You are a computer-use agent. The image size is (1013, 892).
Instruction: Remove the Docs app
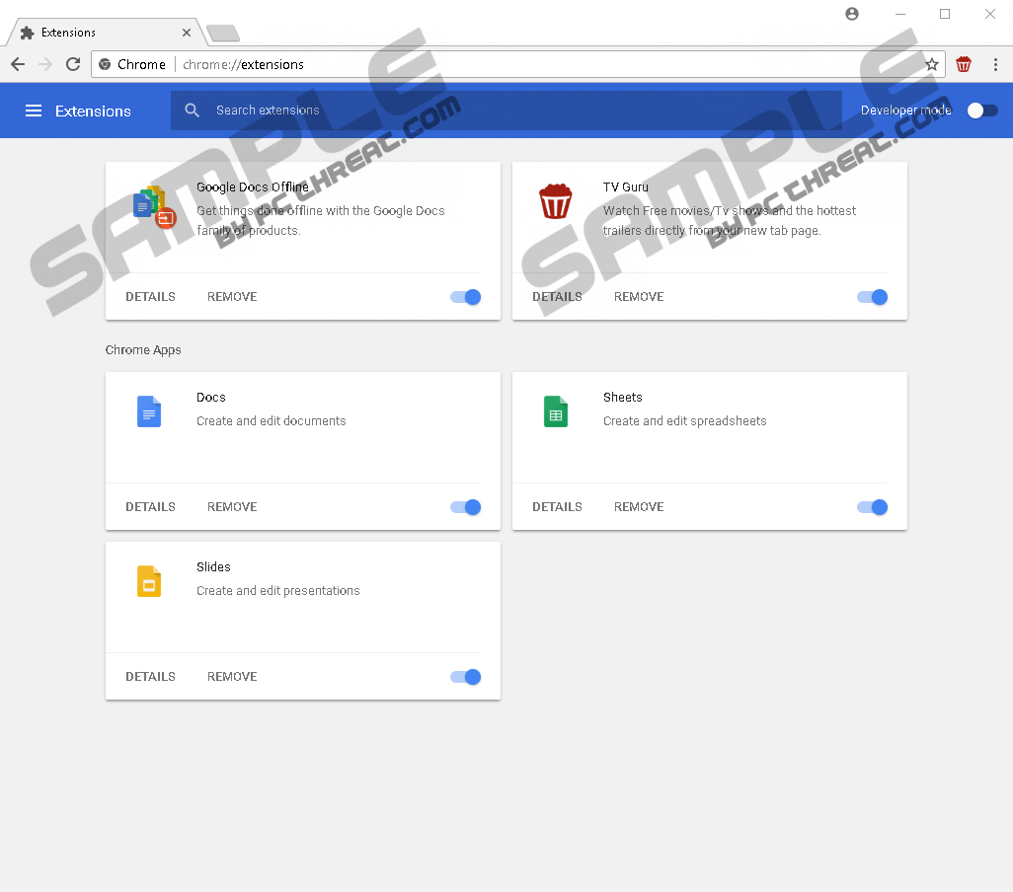[x=232, y=507]
